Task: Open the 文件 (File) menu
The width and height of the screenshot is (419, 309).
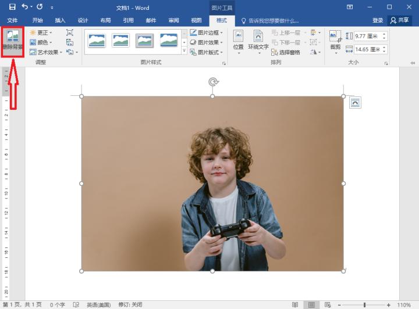Action: 12,20
